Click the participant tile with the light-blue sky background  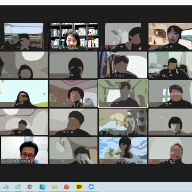coord(24,94)
